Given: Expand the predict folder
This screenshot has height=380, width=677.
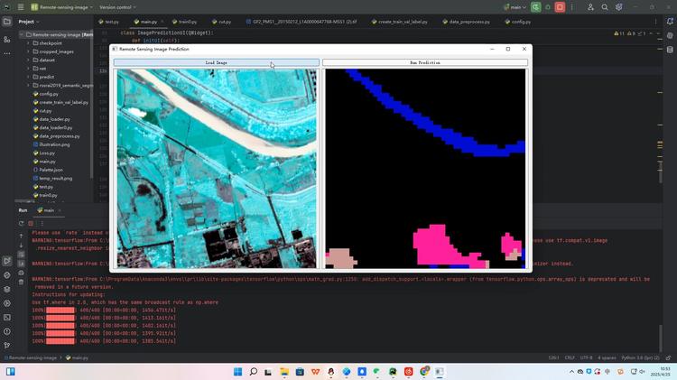Looking at the screenshot, I should pyautogui.click(x=29, y=77).
